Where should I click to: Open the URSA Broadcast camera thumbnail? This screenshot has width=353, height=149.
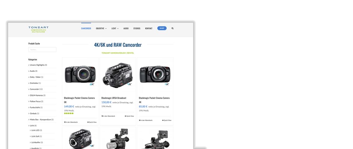117,75
